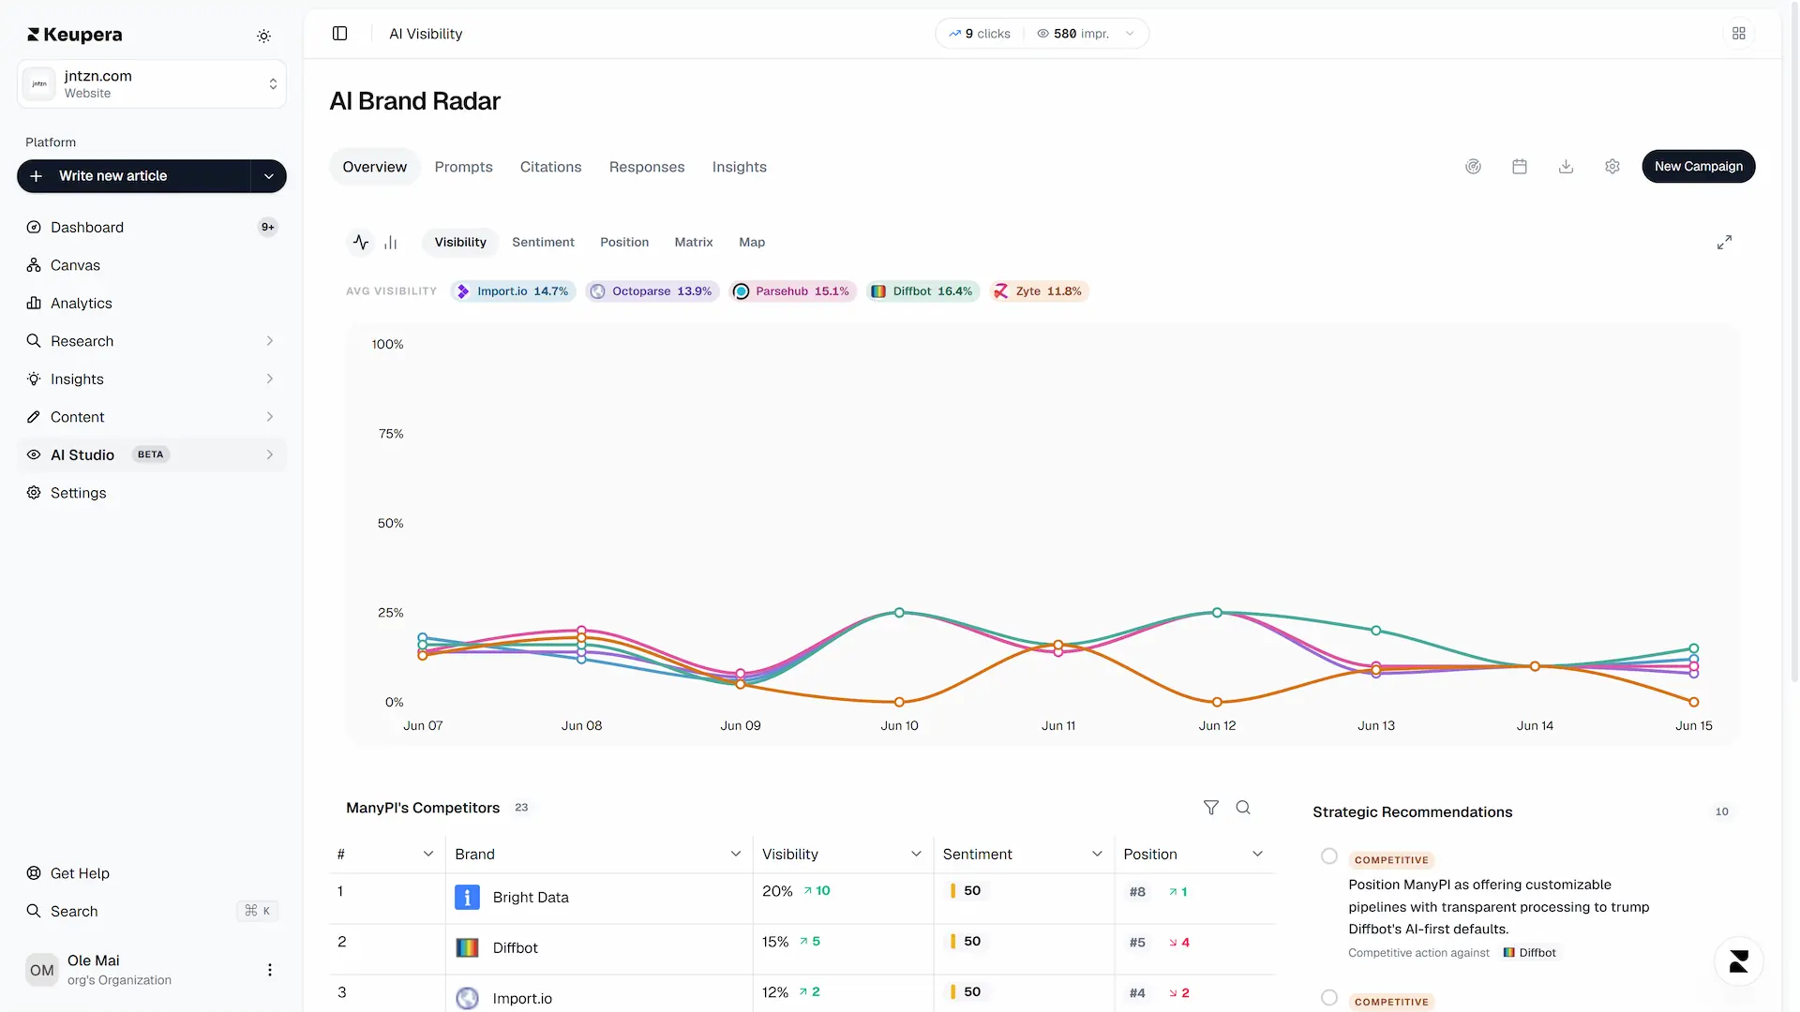Open the # column sort dropdown
The width and height of the screenshot is (1800, 1012).
(428, 855)
